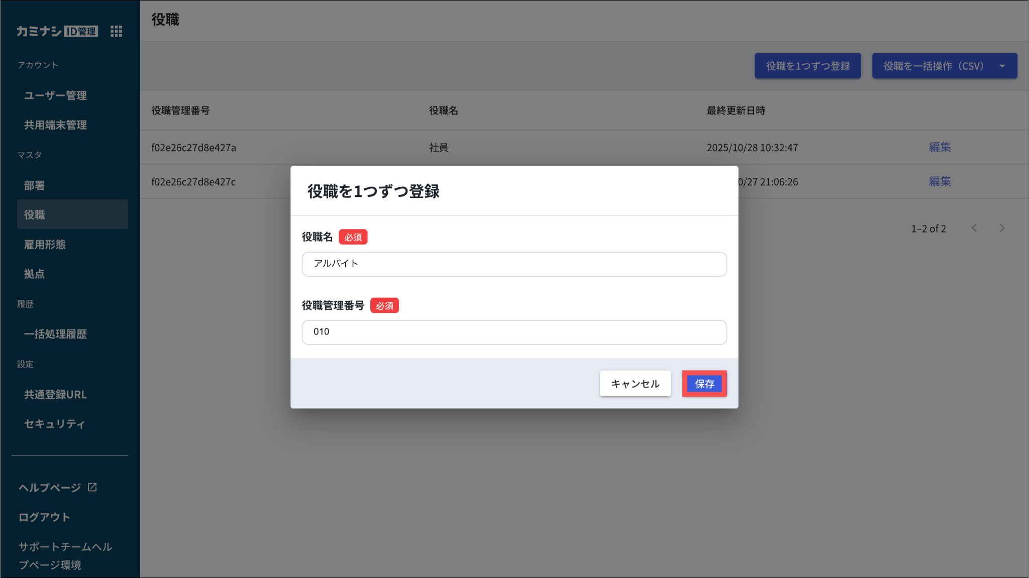Open 共用端末管理 in the sidebar
The image size is (1029, 578).
pyautogui.click(x=55, y=125)
